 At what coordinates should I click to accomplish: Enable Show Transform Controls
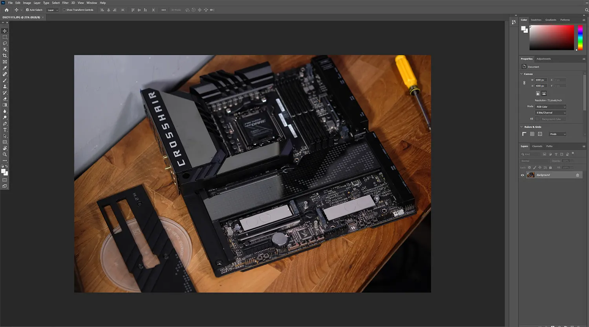click(x=64, y=10)
